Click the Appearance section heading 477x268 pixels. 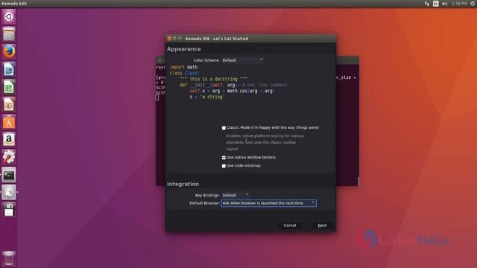coord(184,49)
